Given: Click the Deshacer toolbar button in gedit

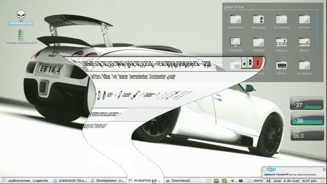Looking at the screenshot, I should point(148,94).
